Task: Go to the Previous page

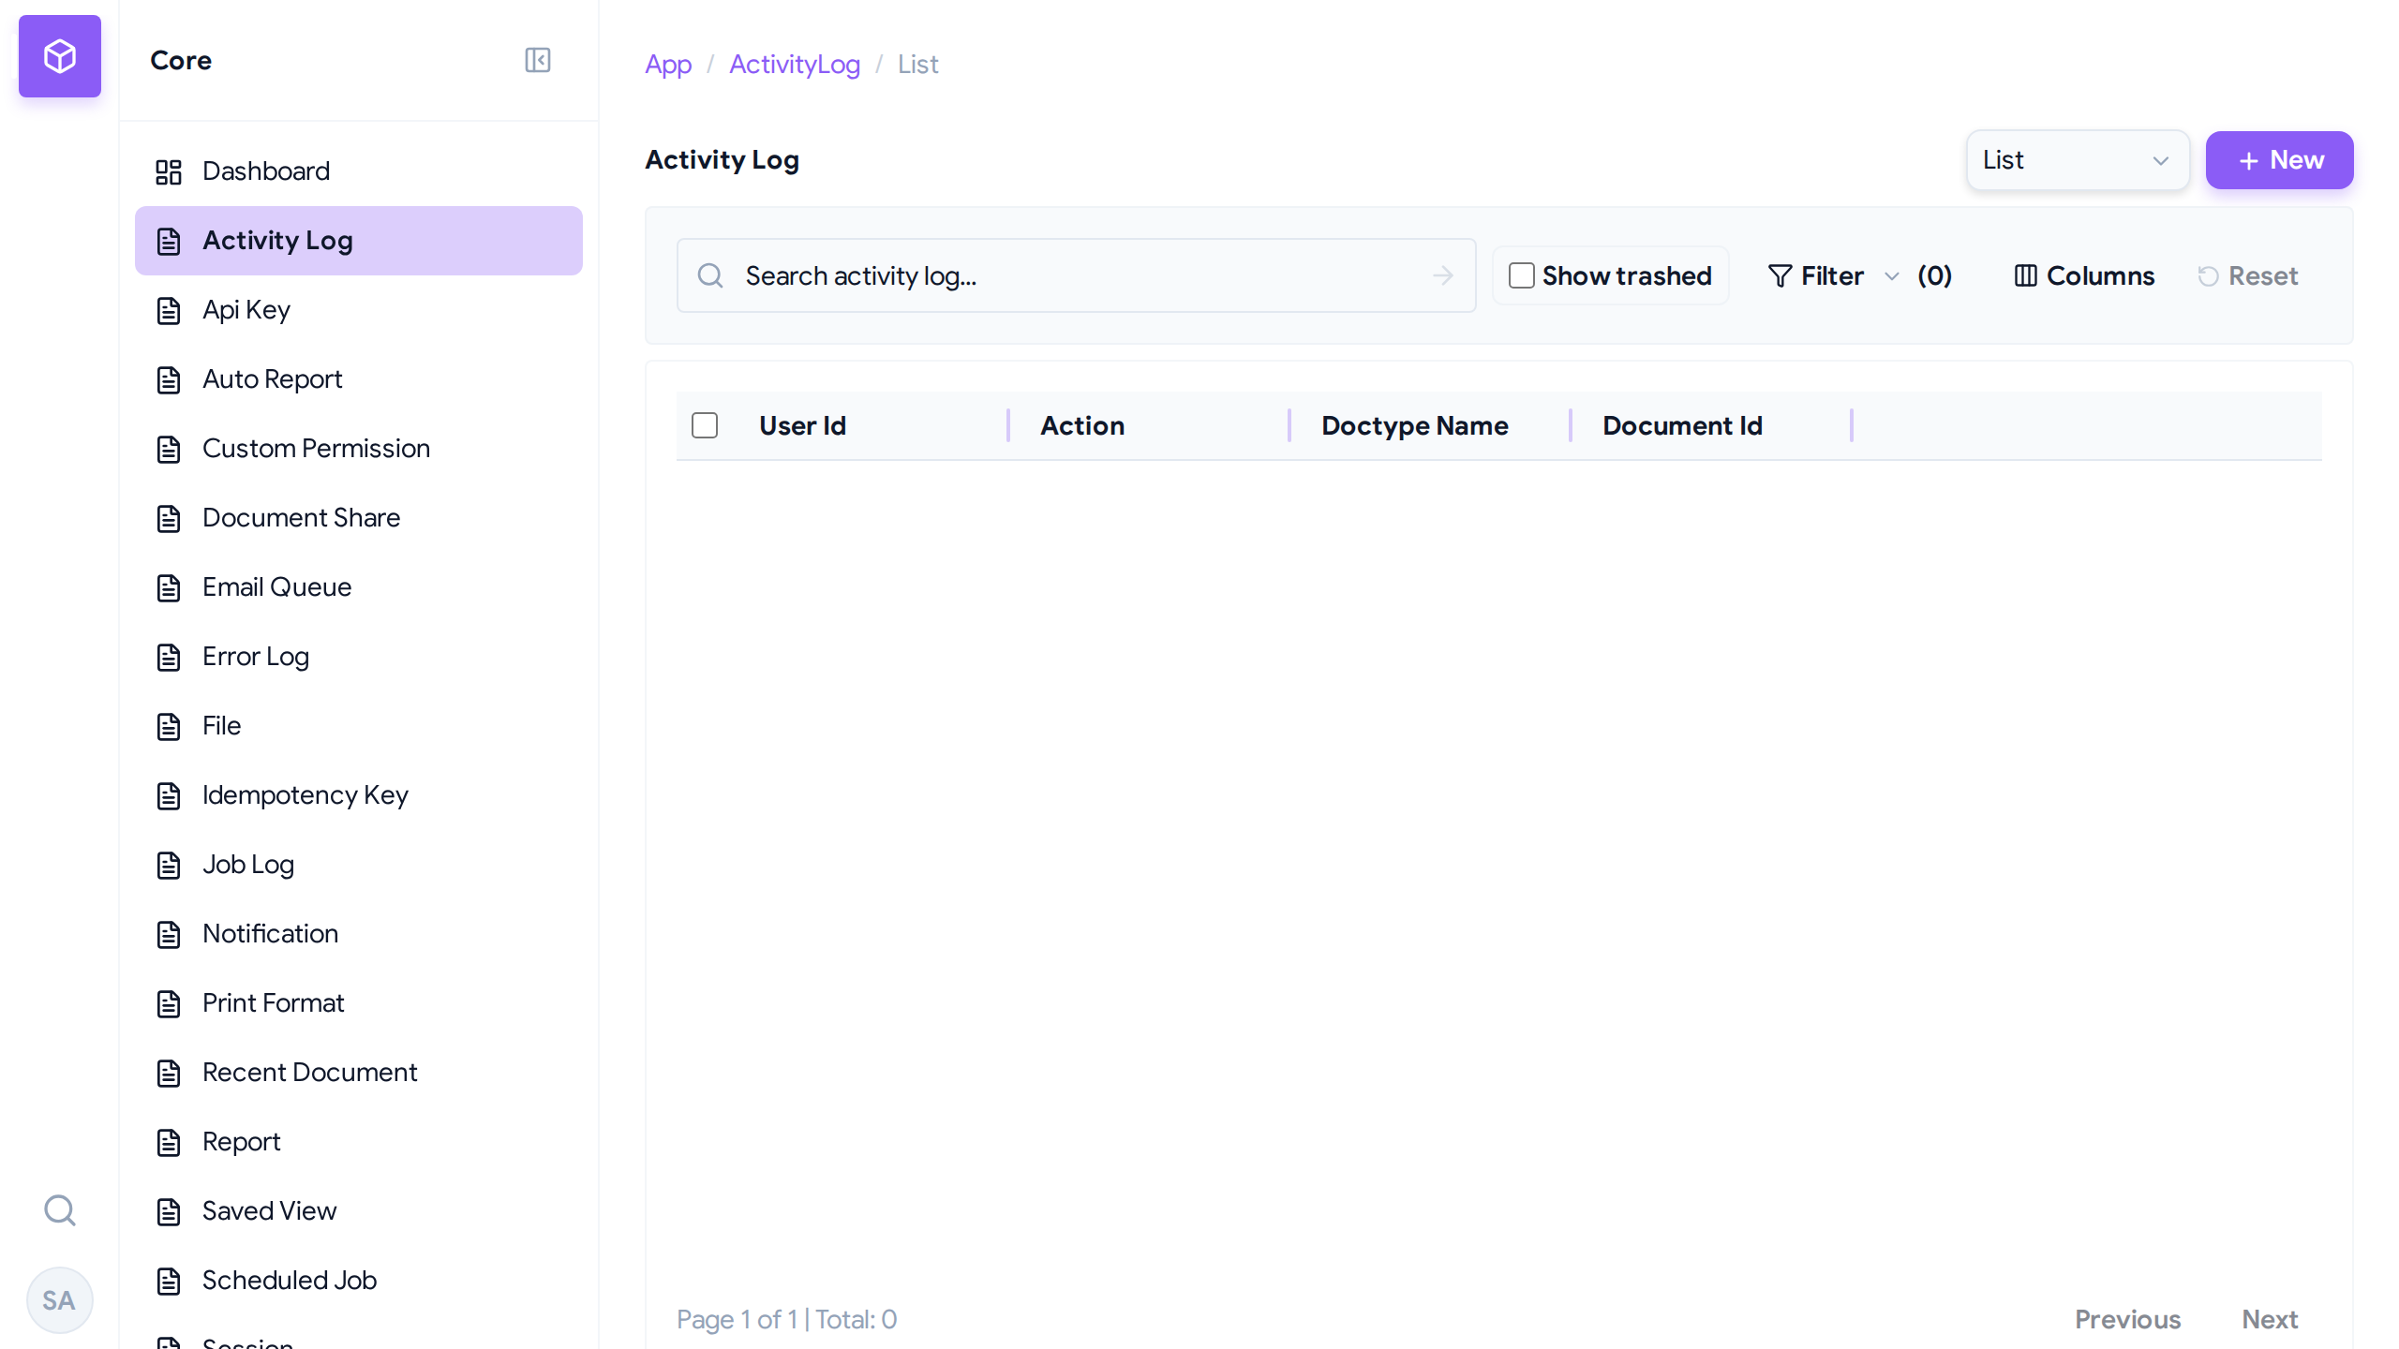Action: coord(2127,1319)
